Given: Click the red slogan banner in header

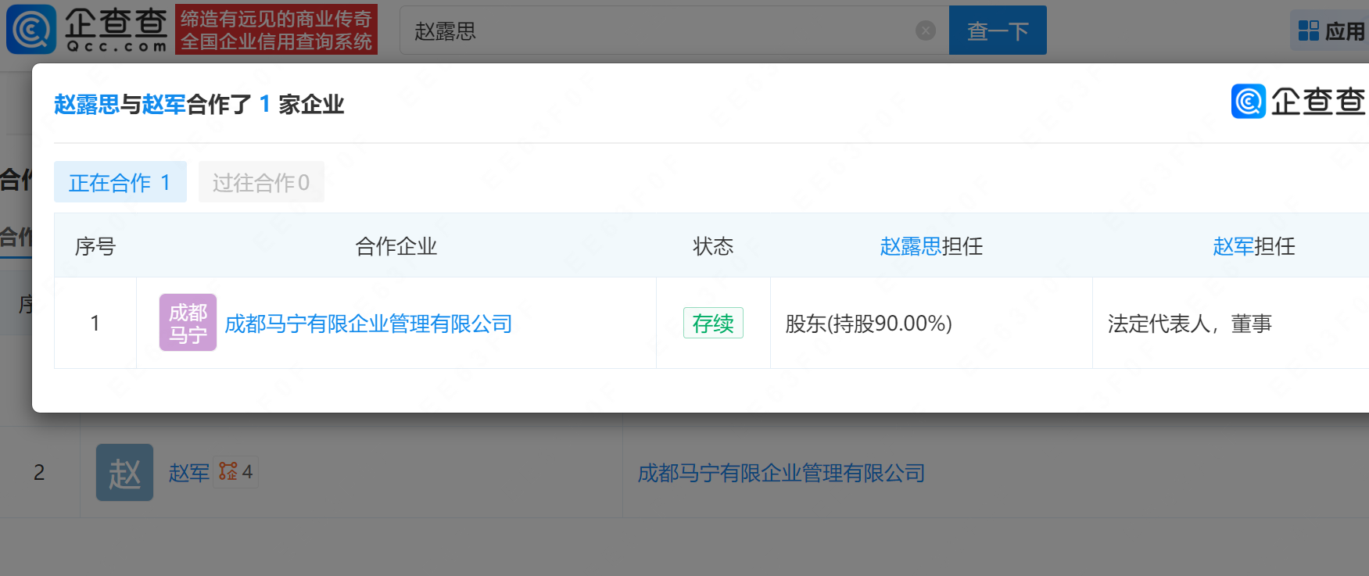Looking at the screenshot, I should [276, 30].
